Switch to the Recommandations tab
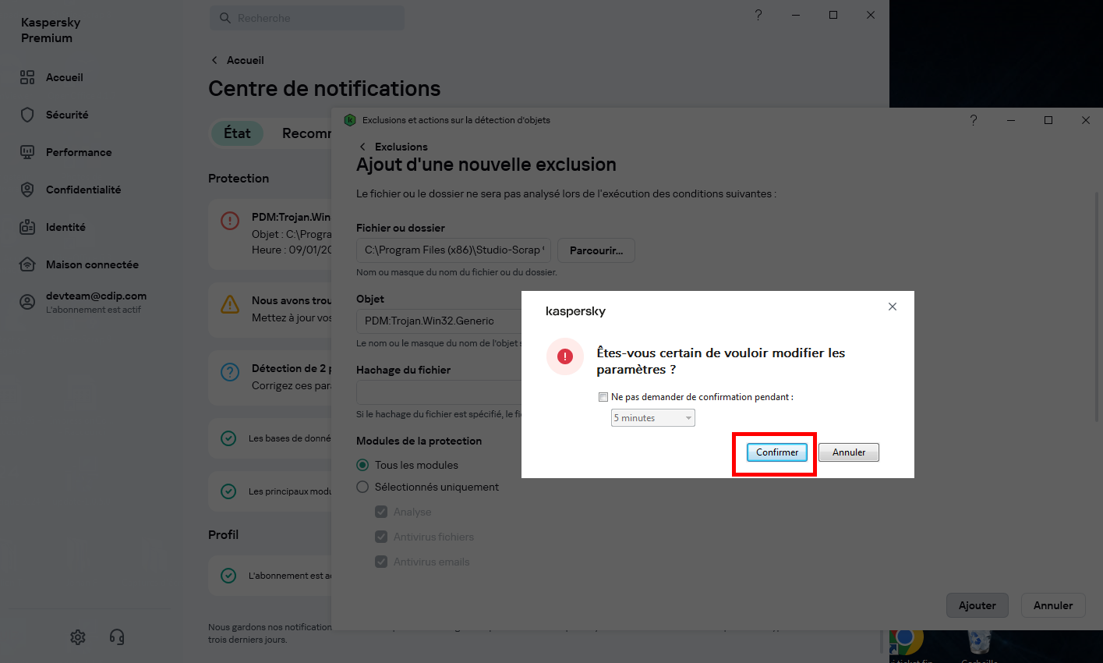This screenshot has width=1103, height=663. 306,133
